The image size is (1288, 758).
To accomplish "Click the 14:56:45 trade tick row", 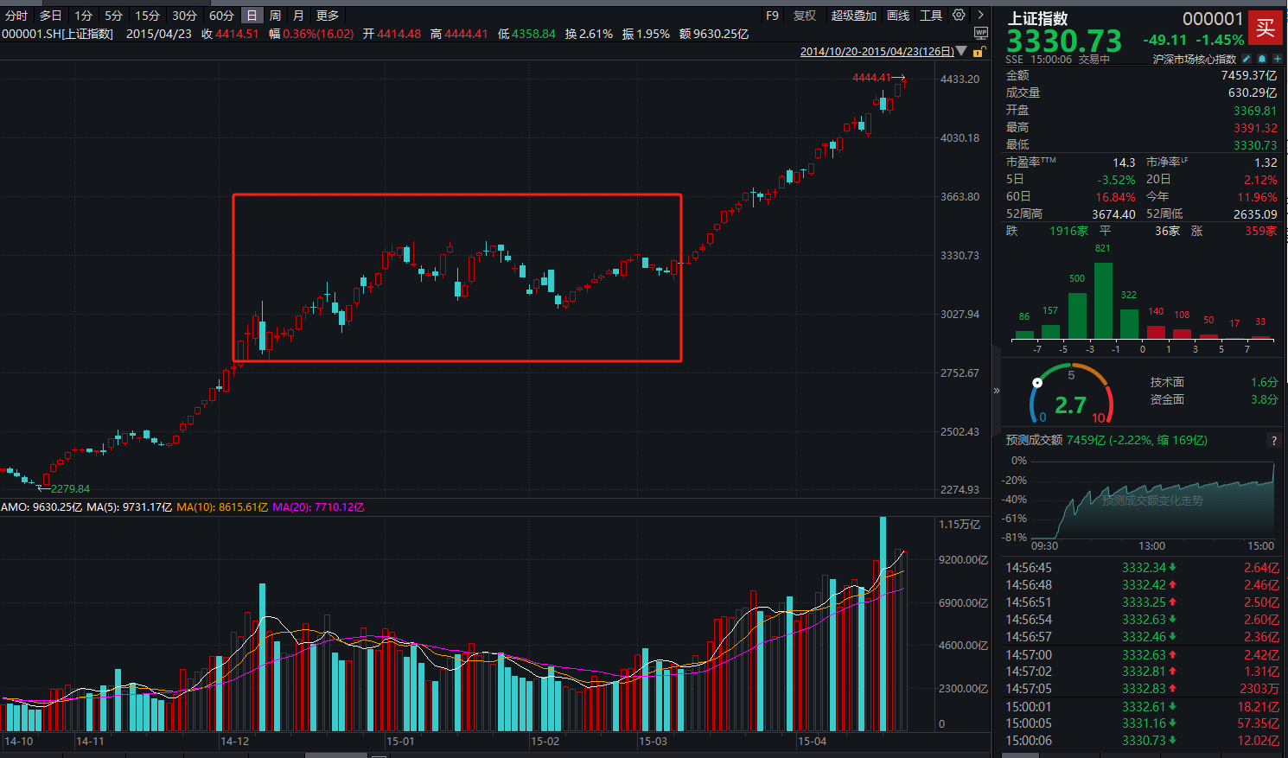I will (1142, 568).
